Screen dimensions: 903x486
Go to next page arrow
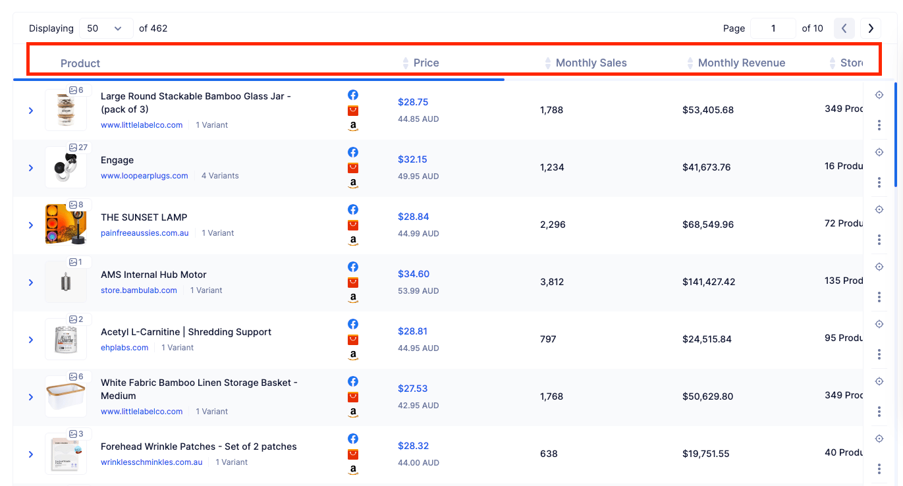coord(871,28)
